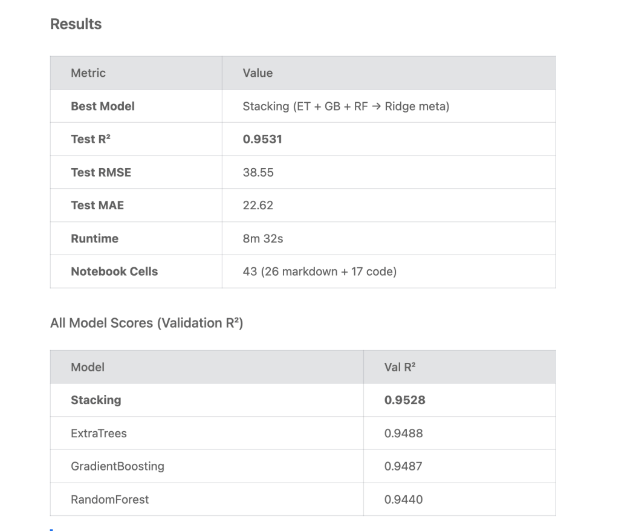Viewport: 619px width, 531px height.
Task: Select the 22.62 MAE value
Action: click(x=258, y=206)
